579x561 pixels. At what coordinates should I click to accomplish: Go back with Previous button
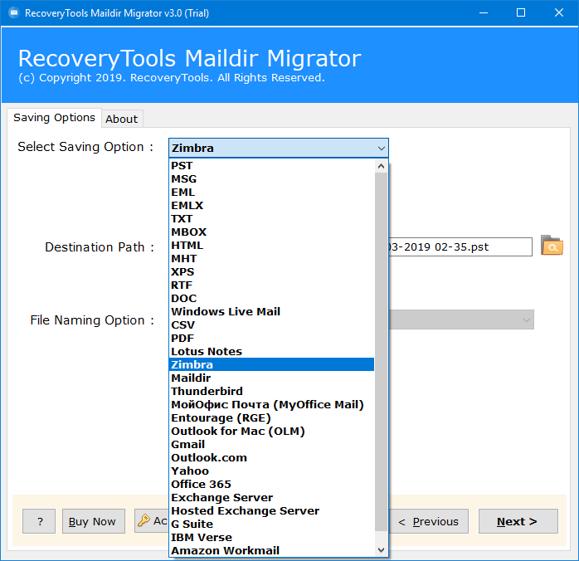pyautogui.click(x=428, y=521)
